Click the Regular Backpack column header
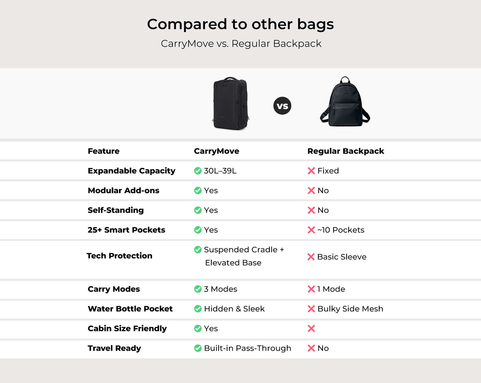 pos(345,151)
